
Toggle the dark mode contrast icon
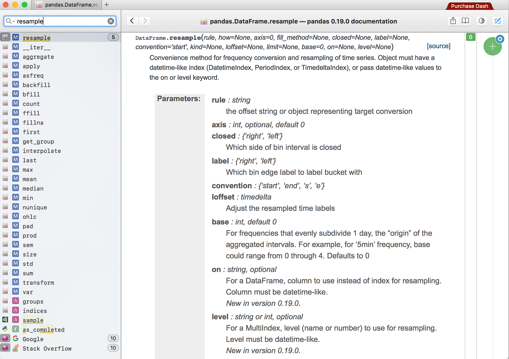482,21
